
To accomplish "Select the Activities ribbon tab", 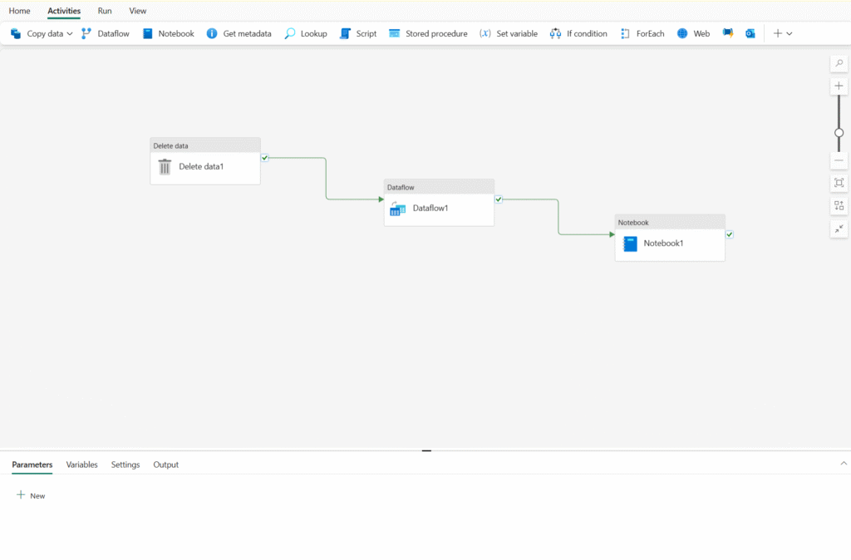I will (x=64, y=11).
